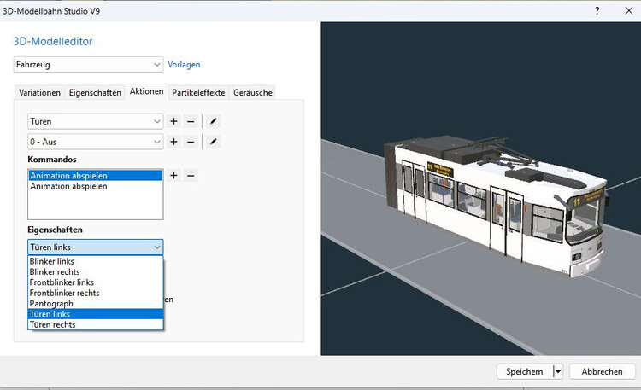Screen dimensions: 641x390
Task: Choose Pantograph from the animation list
Action: [x=52, y=303]
